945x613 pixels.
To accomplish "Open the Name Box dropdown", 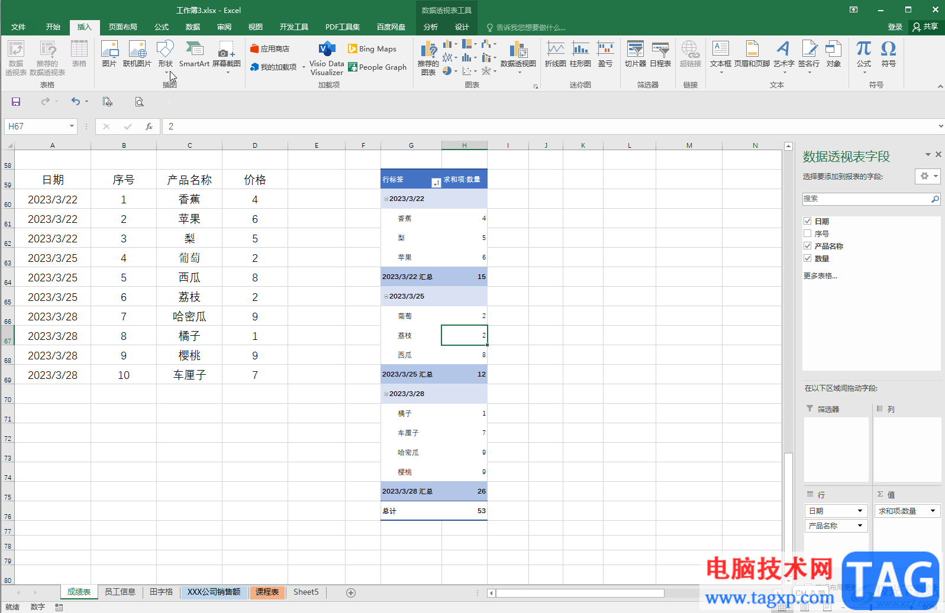I will [72, 127].
